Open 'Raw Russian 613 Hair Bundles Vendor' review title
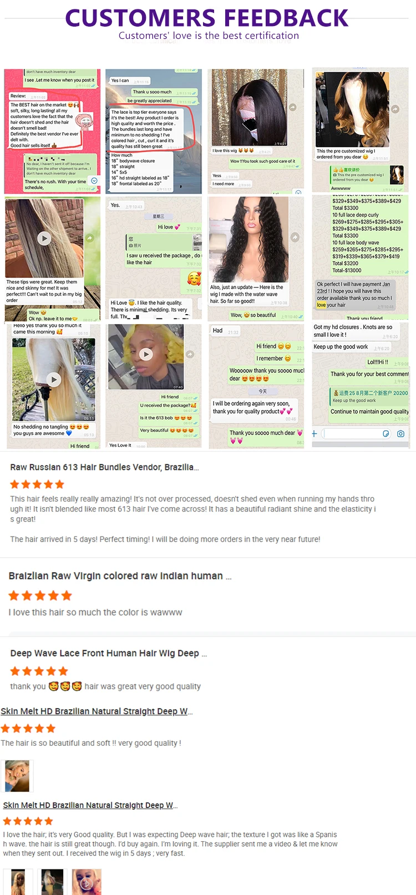This screenshot has height=895, width=416. pyautogui.click(x=104, y=467)
